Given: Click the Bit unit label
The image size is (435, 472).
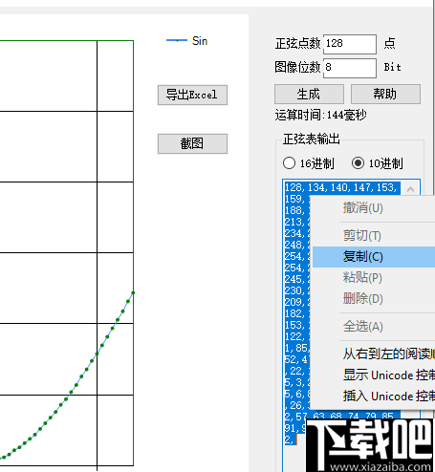Looking at the screenshot, I should (392, 67).
